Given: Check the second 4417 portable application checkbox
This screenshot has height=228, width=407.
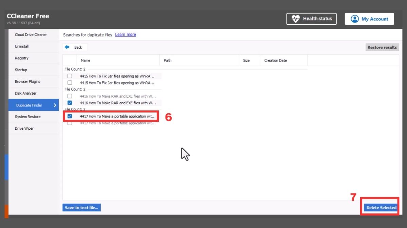Looking at the screenshot, I should point(70,123).
